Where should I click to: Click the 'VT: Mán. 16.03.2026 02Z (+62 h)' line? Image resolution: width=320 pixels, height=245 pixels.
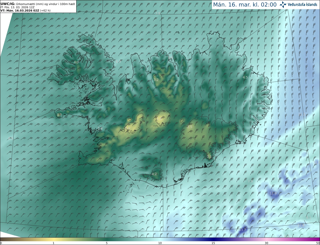click(26, 11)
